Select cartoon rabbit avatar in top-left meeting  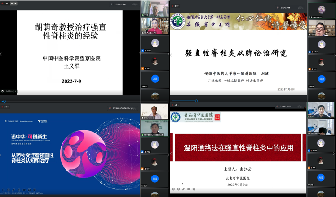tap(155, 43)
